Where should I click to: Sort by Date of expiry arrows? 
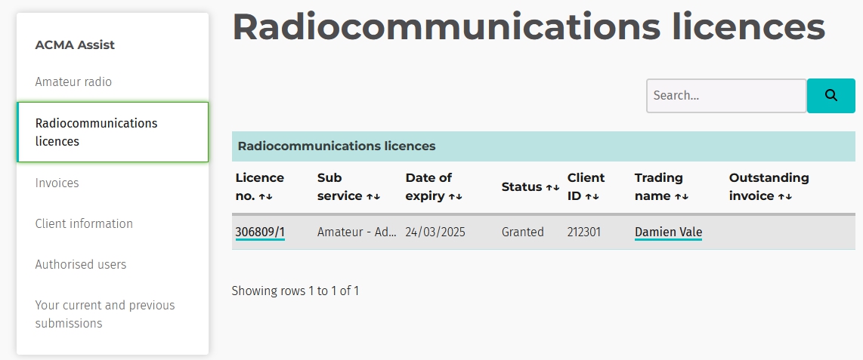point(455,196)
